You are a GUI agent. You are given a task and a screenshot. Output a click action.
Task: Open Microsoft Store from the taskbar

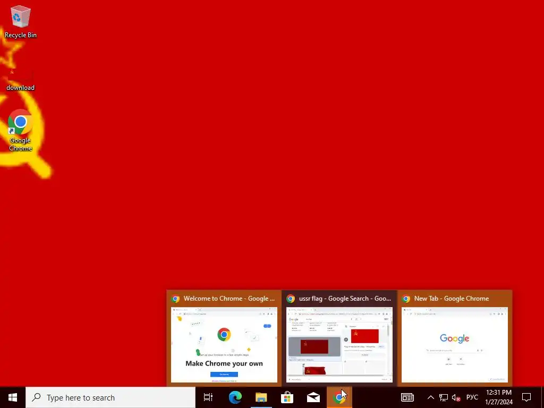pos(287,397)
